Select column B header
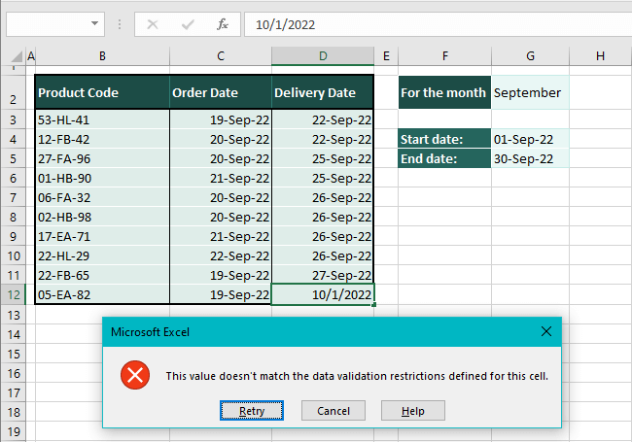Viewport: 632px width, 442px height. (102, 56)
